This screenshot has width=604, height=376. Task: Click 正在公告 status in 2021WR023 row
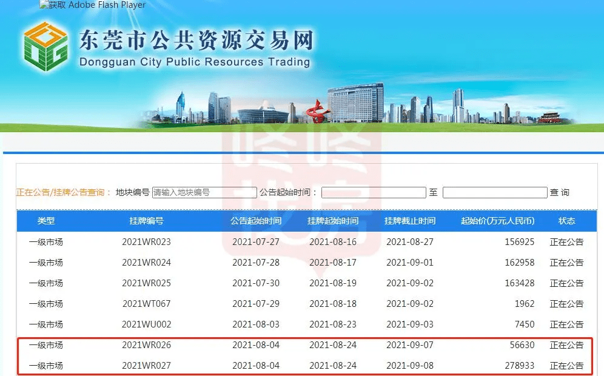(566, 242)
